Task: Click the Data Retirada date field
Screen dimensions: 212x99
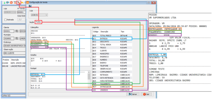Action: [x=21, y=20]
